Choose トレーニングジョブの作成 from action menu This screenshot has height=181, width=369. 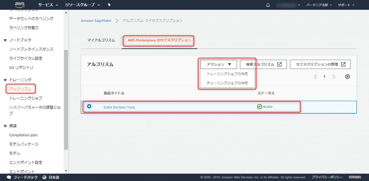227,74
